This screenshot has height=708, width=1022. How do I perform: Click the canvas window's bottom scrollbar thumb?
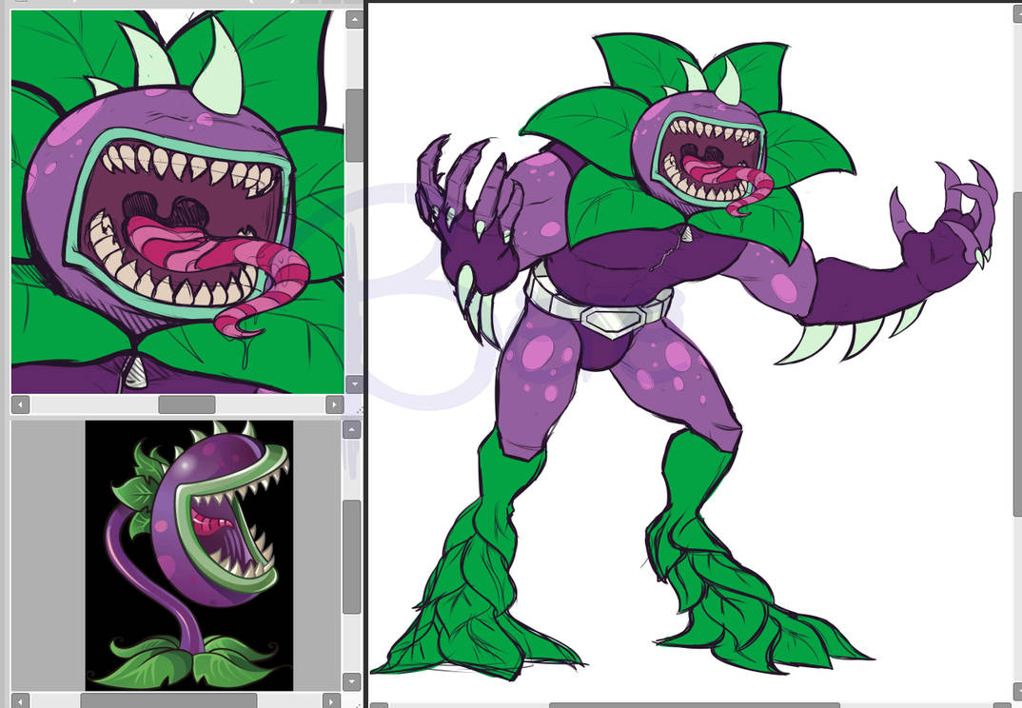(695, 704)
